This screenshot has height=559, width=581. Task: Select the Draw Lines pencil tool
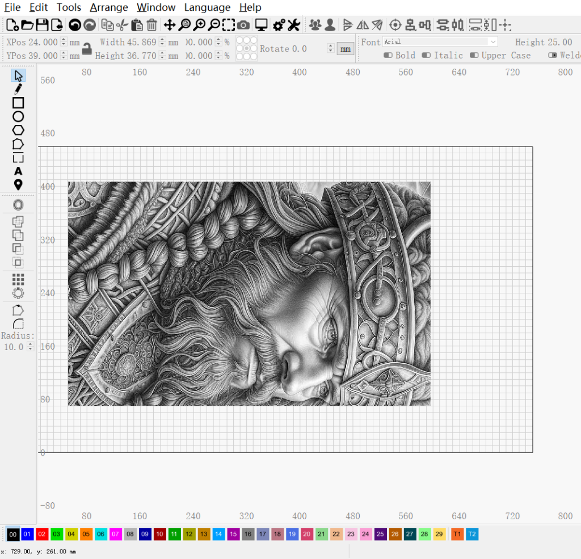18,89
